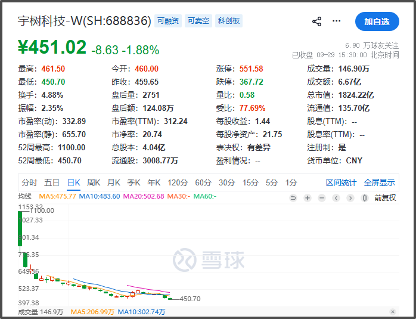Click the 今开 value 460.00
This screenshot has height=319, width=416.
pos(147,69)
